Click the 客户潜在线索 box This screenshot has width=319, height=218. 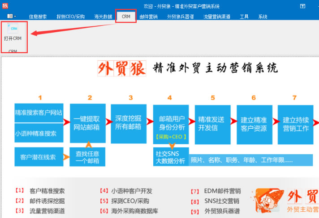(x=39, y=157)
